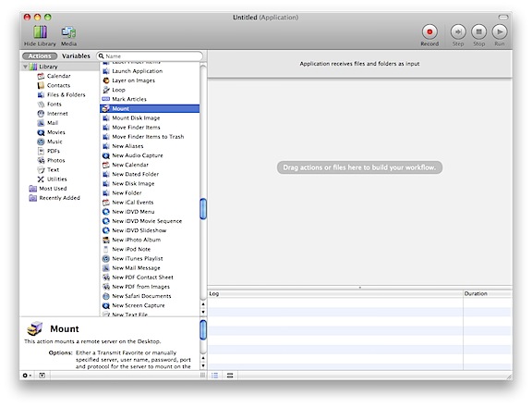Image resolution: width=532 pixels, height=407 pixels.
Task: Select the New iDVD Slideshow action
Action: click(150, 230)
